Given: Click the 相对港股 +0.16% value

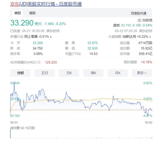Looking at the screenshot, I should click(x=146, y=62).
